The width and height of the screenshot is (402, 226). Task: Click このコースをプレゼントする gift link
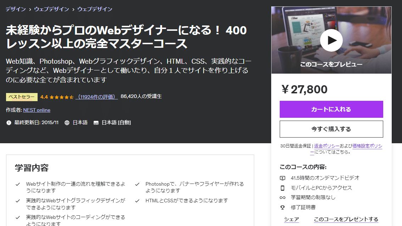[x=346, y=219]
